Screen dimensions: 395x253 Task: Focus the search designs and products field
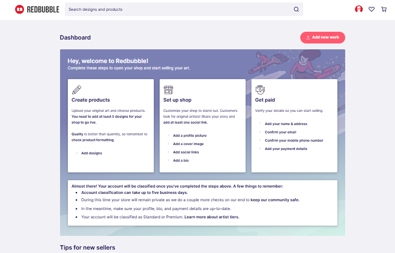tap(178, 9)
